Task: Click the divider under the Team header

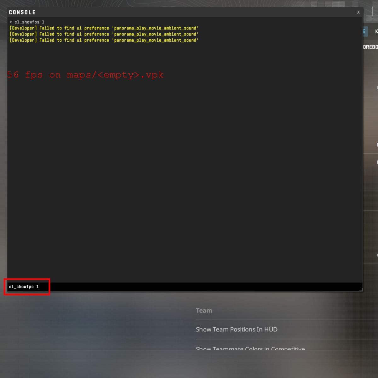Action: (x=283, y=319)
